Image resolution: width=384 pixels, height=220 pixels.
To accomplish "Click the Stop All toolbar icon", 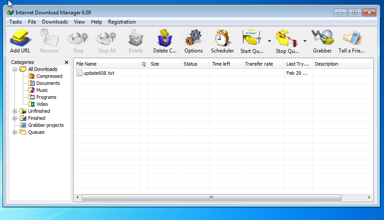I will pos(106,38).
